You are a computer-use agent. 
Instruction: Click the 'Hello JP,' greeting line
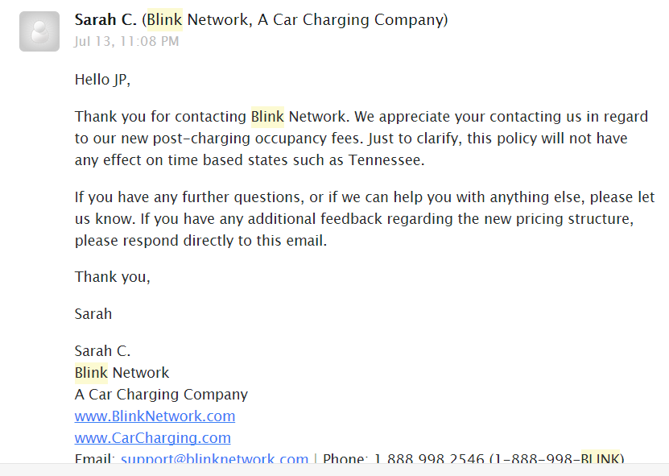[102, 79]
